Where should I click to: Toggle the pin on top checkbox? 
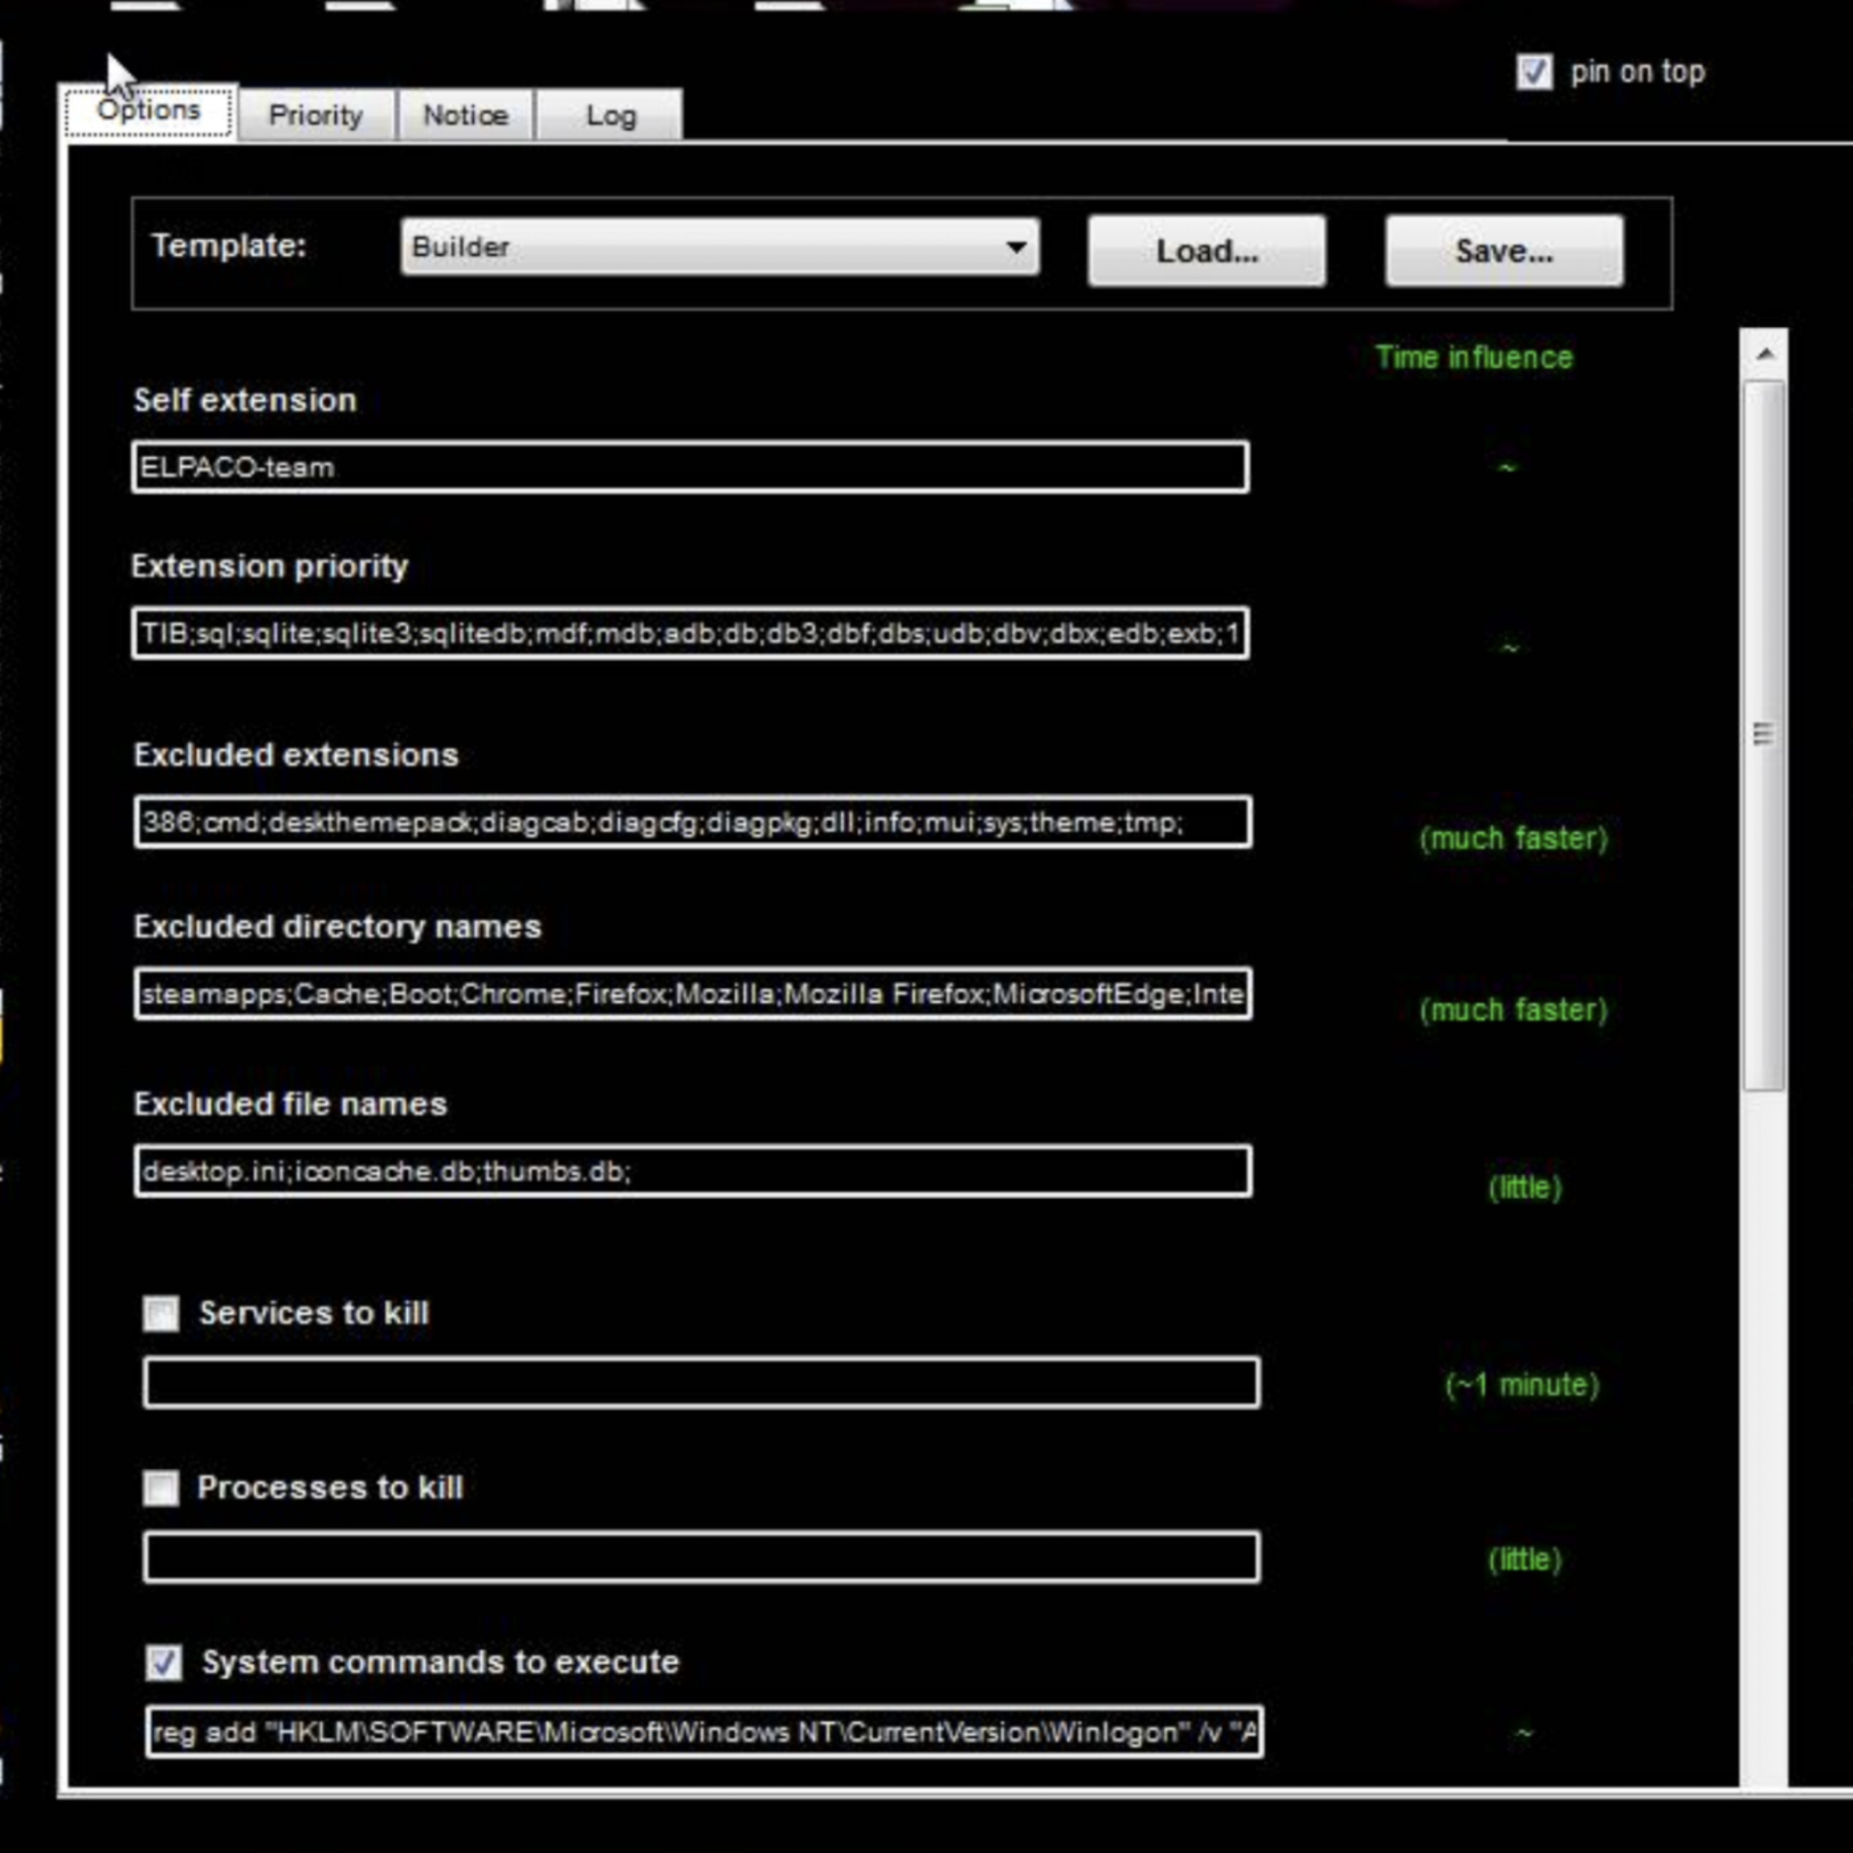point(1534,72)
